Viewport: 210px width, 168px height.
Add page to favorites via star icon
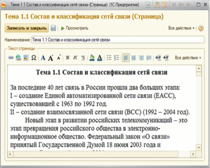click(x=148, y=5)
